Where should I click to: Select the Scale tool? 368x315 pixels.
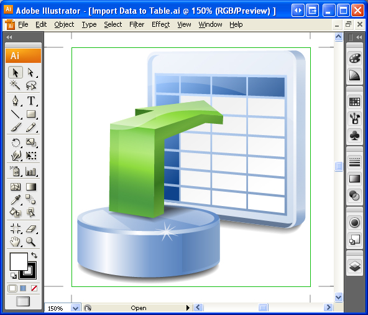pyautogui.click(x=31, y=143)
